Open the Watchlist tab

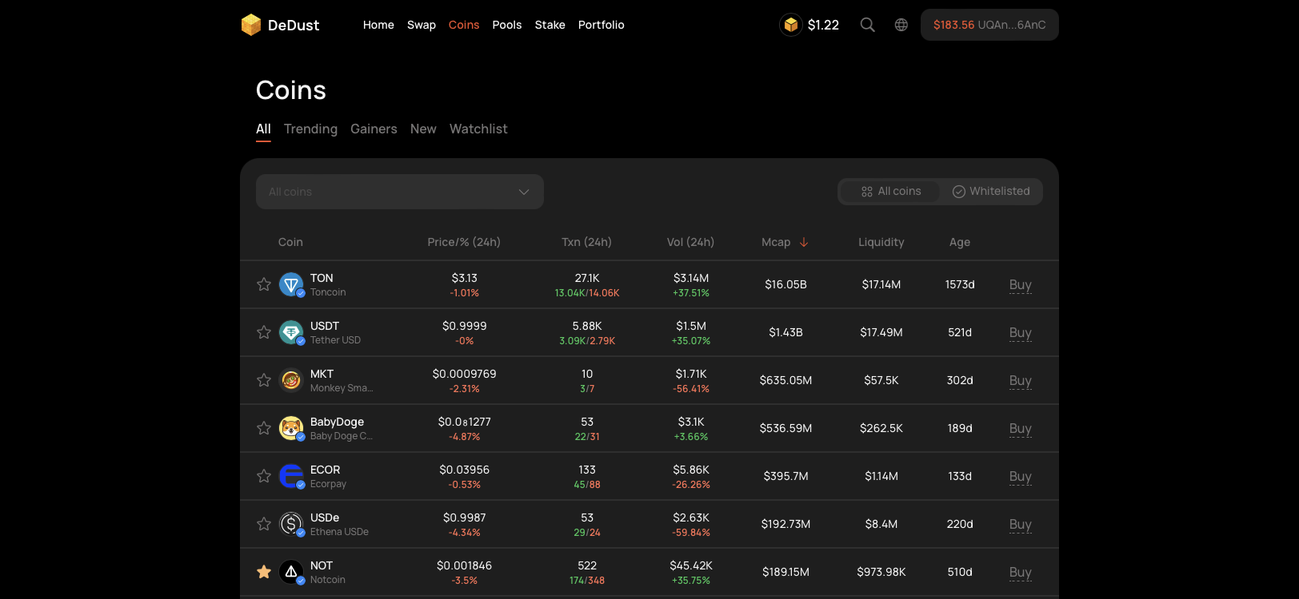coord(478,129)
